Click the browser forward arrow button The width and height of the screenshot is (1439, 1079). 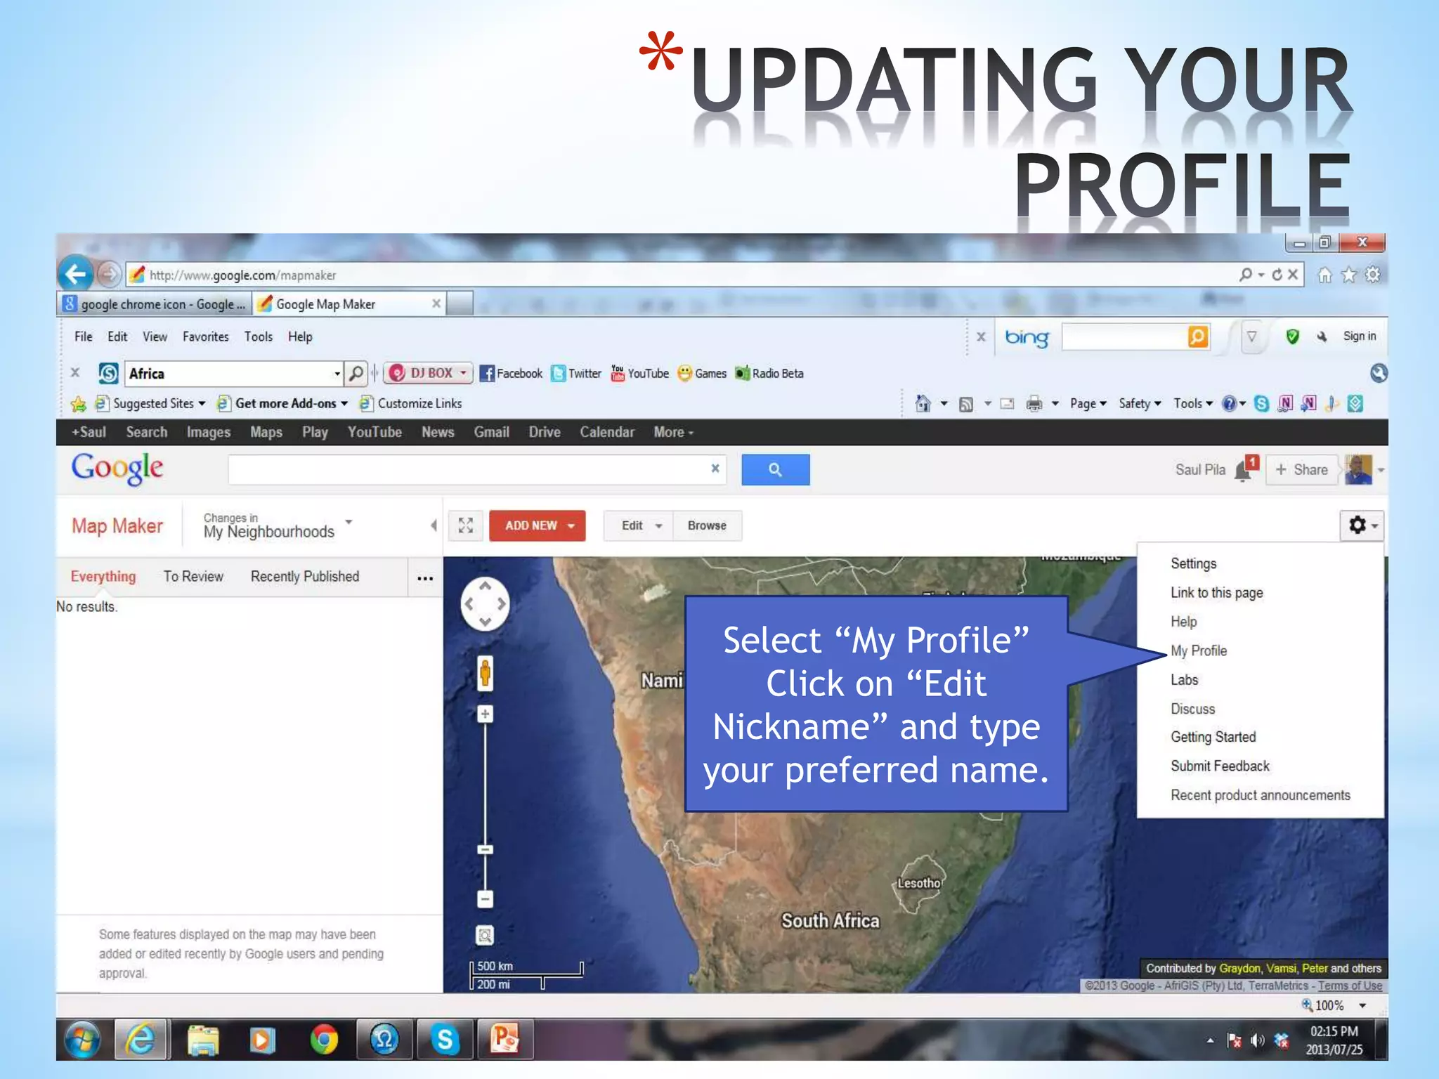pos(108,274)
